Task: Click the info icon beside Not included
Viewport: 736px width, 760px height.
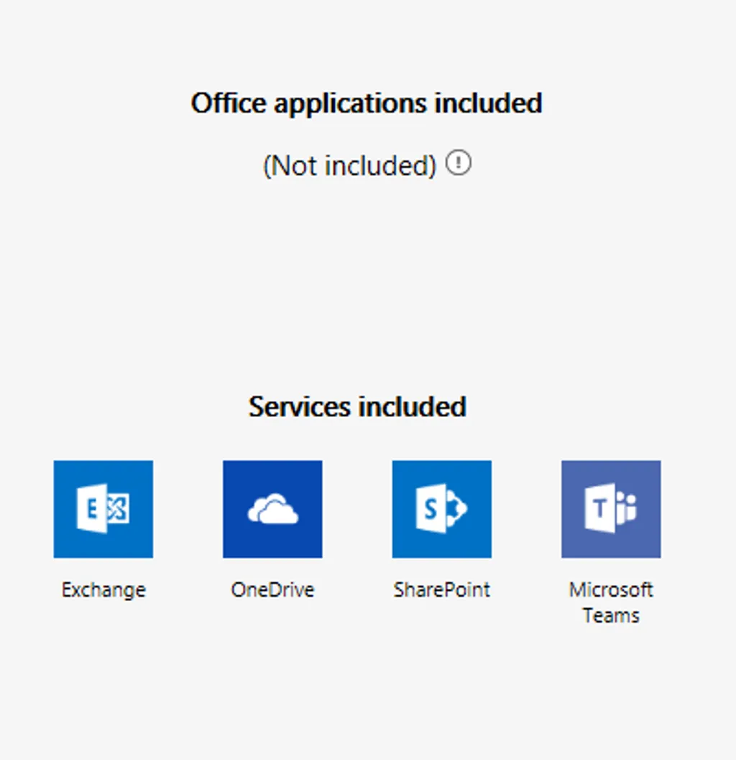Action: (459, 162)
